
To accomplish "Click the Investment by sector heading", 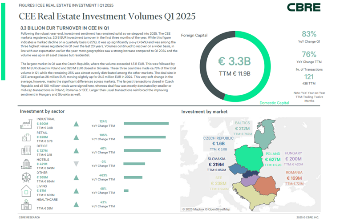I will click(42, 111).
